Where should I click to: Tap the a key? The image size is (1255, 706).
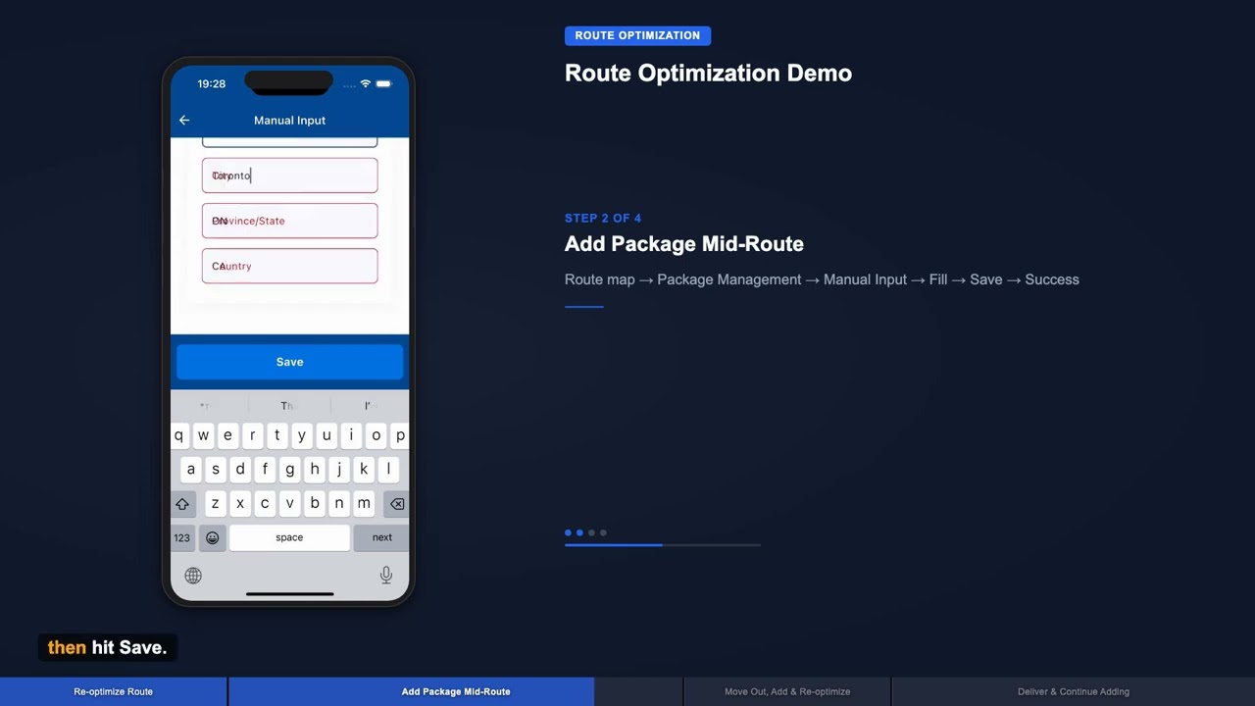(190, 469)
